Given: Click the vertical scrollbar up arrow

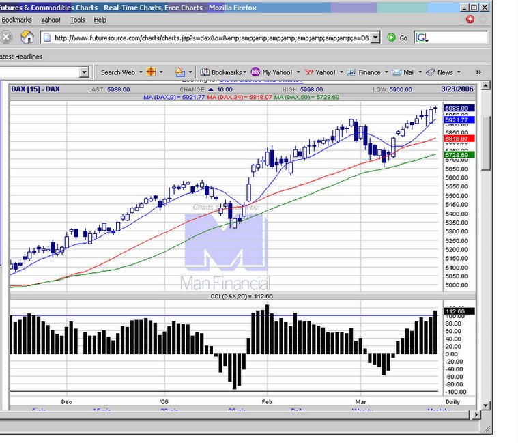Looking at the screenshot, I should (x=485, y=85).
